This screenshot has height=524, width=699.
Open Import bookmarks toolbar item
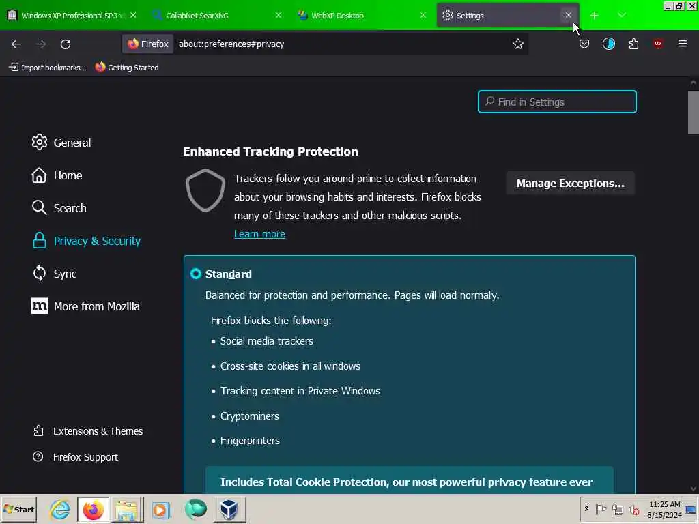pyautogui.click(x=47, y=68)
